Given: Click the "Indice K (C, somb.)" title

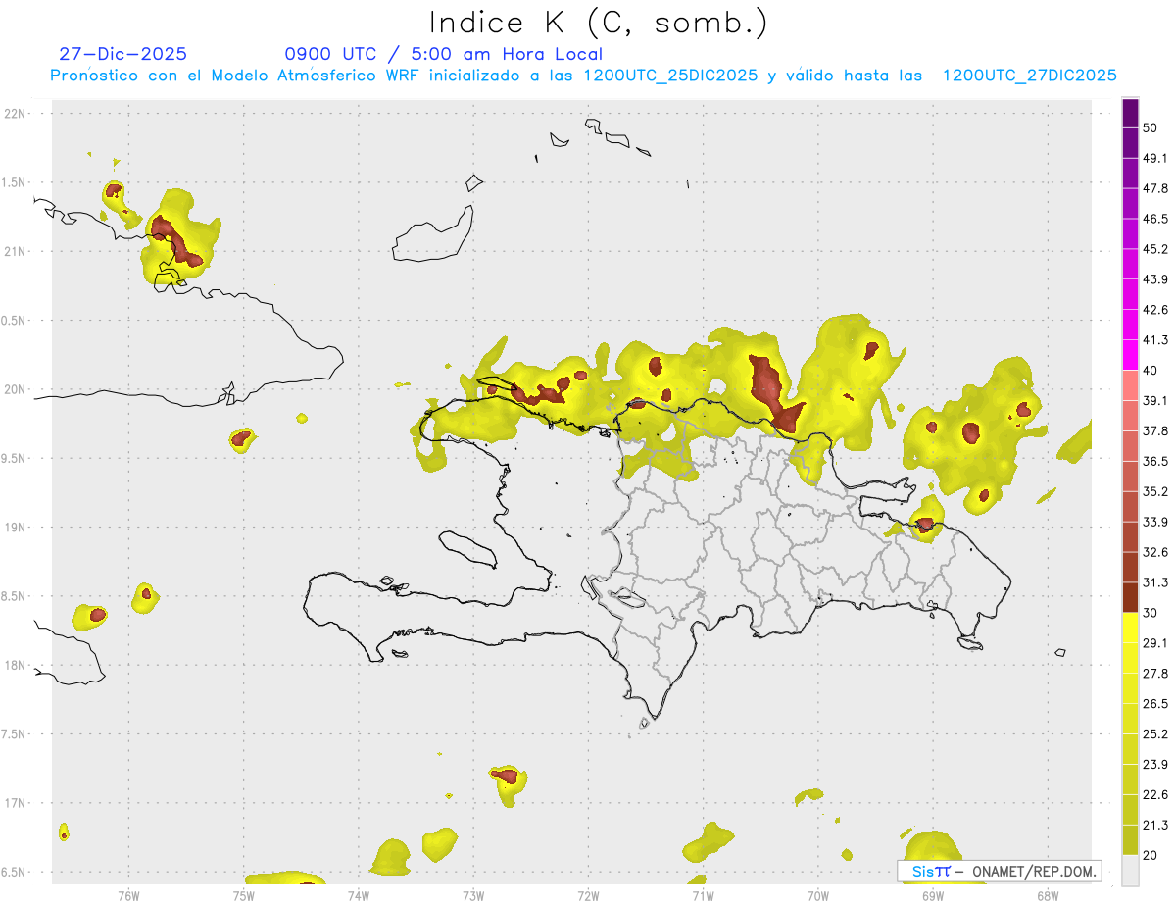Looking at the screenshot, I should pos(598,23).
